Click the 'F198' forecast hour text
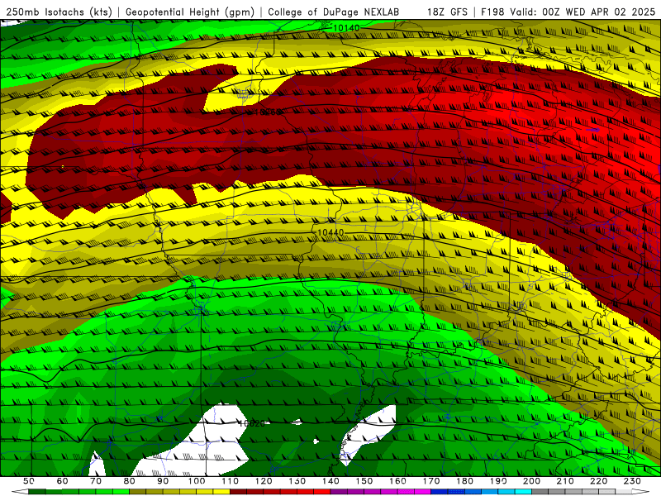This screenshot has width=661, height=496. point(492,12)
